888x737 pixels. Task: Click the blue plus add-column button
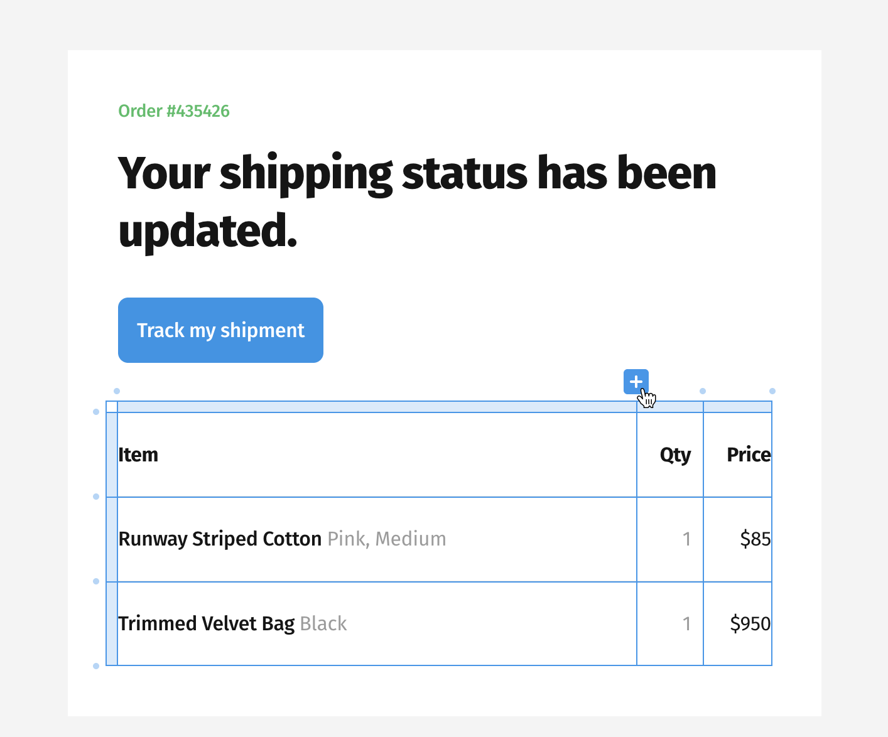pos(636,382)
